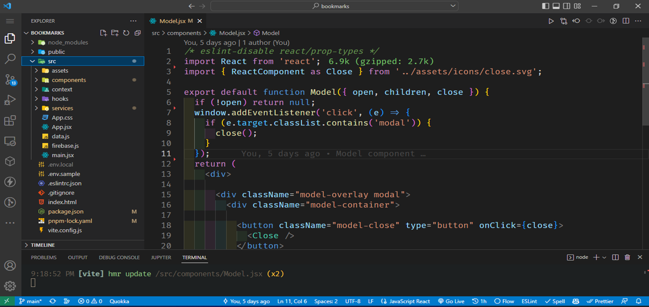Open package.json in Explorer
The width and height of the screenshot is (649, 307).
coord(83,212)
